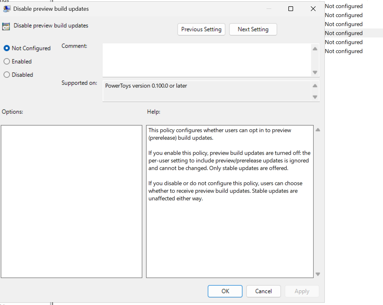Click the policy icon in title bar
This screenshot has width=383, height=305.
pos(7,9)
